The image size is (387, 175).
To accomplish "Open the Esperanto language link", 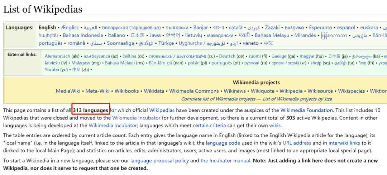I will pos(321,28).
